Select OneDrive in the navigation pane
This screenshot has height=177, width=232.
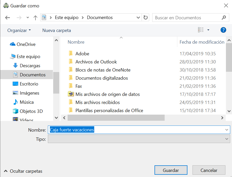[x=26, y=44]
